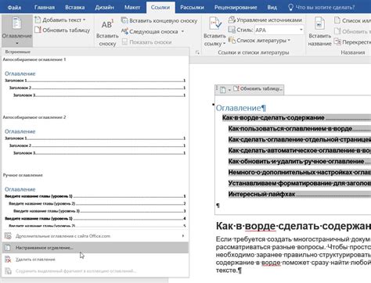Screen dimensions: 371x283
Task: Click TOC entry 'Устанавливаем форматирование для заголовков'
Action: [x=300, y=184]
